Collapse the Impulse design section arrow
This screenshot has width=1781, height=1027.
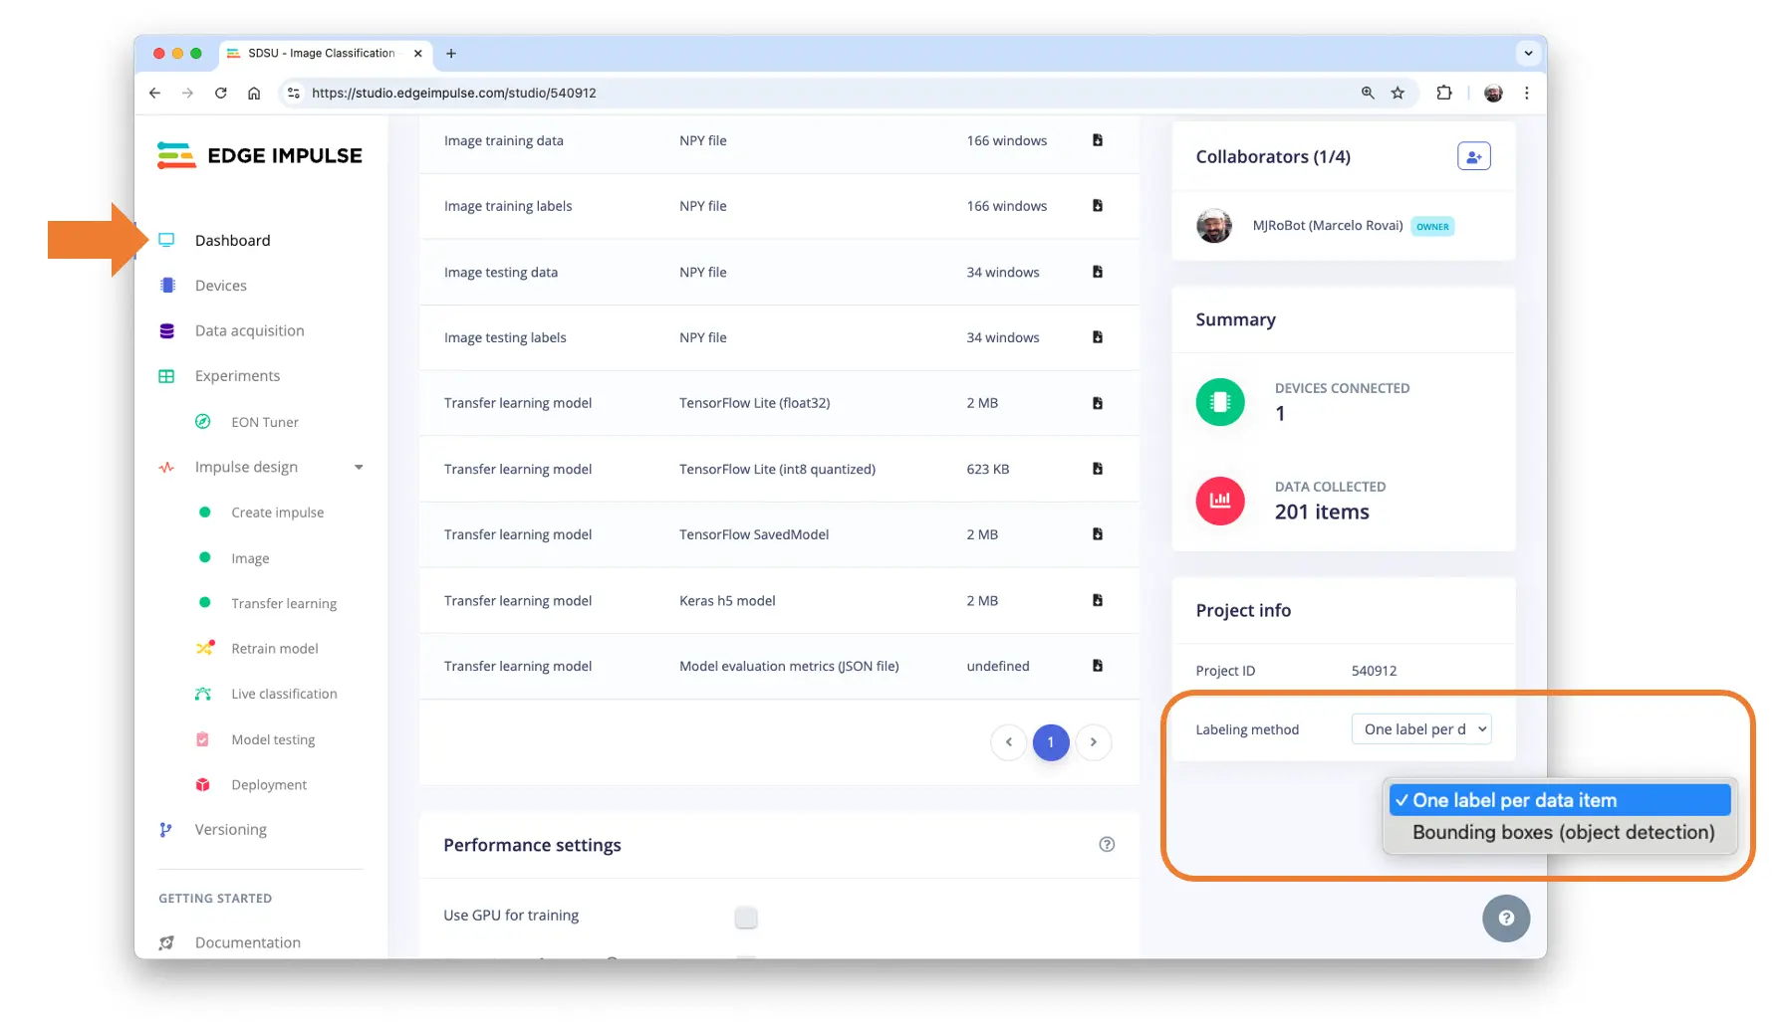coord(359,468)
